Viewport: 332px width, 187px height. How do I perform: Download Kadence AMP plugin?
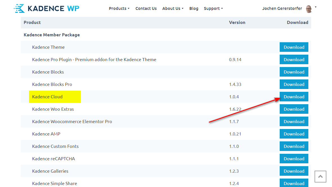click(294, 134)
